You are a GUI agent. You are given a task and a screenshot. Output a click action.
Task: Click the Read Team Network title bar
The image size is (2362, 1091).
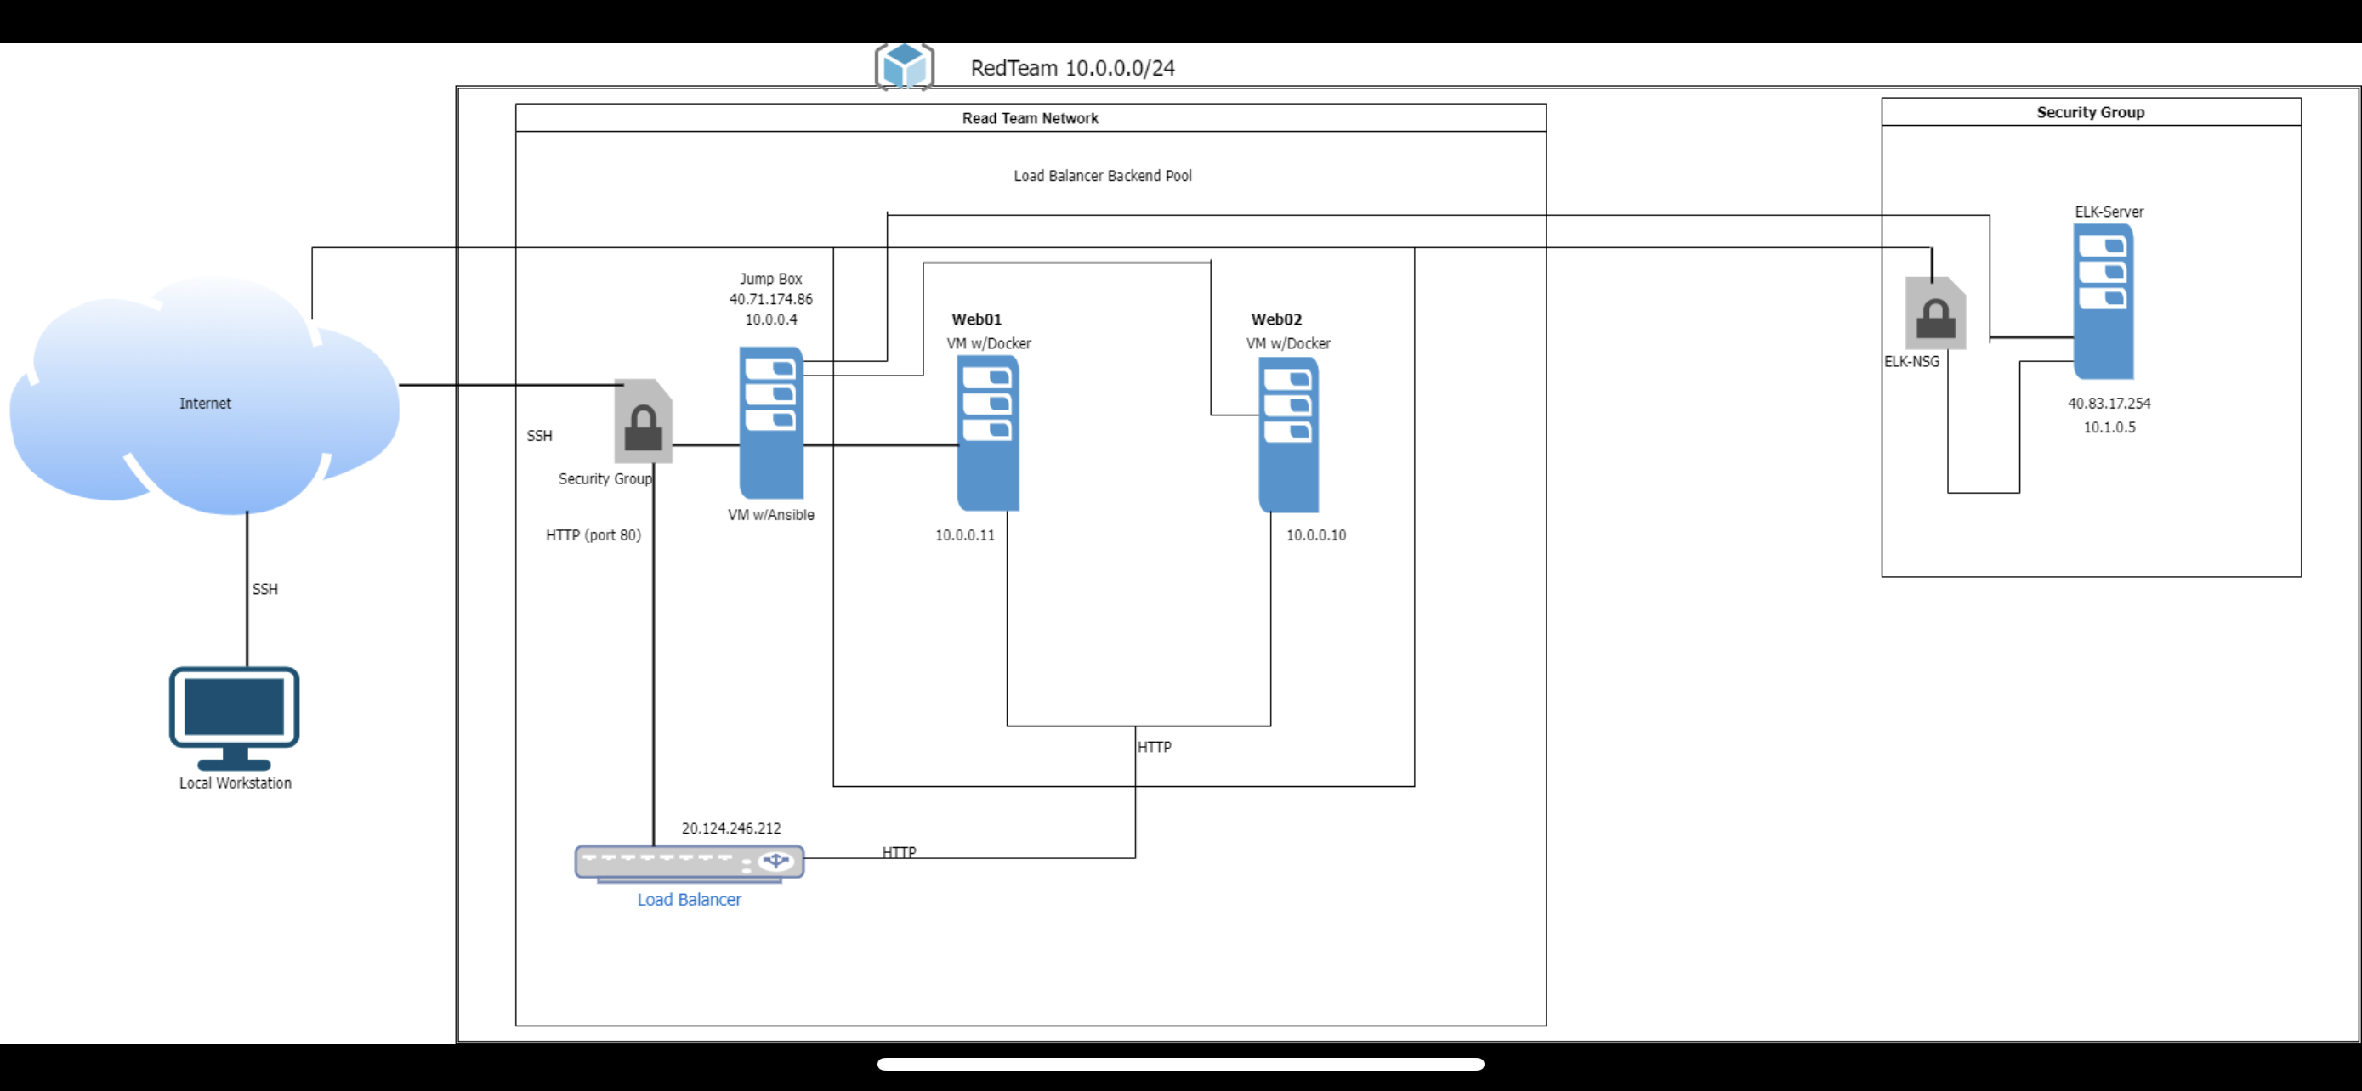(1030, 118)
